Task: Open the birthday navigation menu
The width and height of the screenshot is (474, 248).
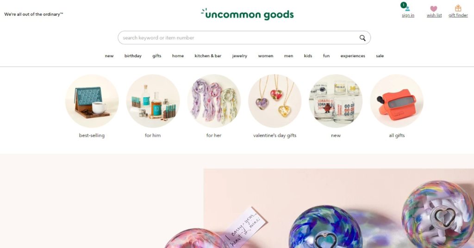Action: (x=133, y=56)
